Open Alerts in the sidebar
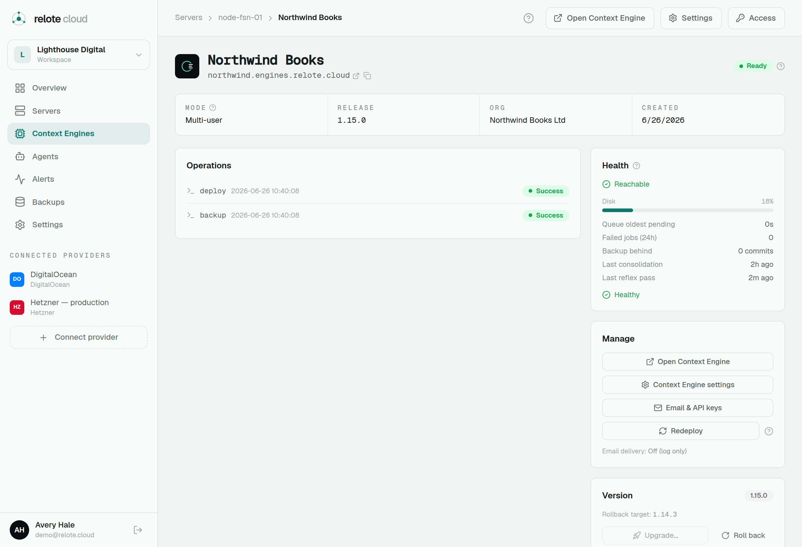The image size is (802, 547). pyautogui.click(x=79, y=179)
